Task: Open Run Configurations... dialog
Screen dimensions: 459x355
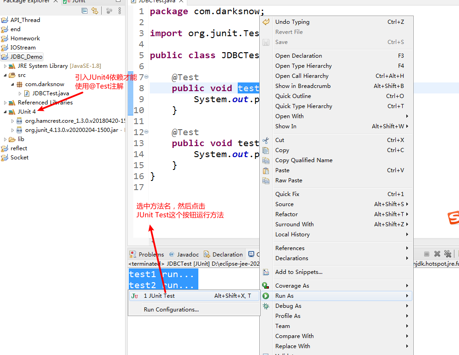Action: 194,310
